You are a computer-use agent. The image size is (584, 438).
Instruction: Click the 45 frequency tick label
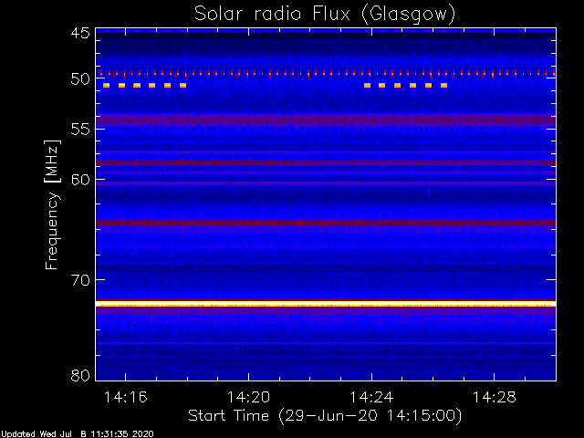(x=80, y=33)
